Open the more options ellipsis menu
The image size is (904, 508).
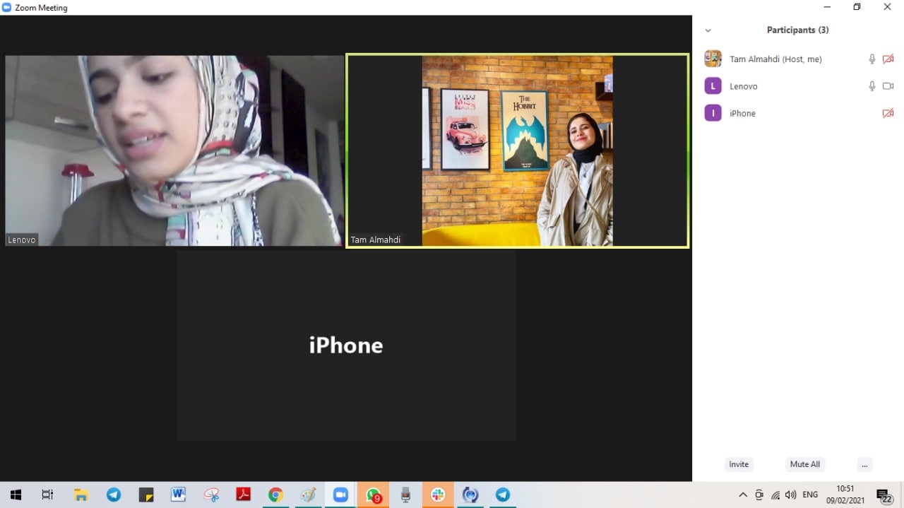[864, 464]
